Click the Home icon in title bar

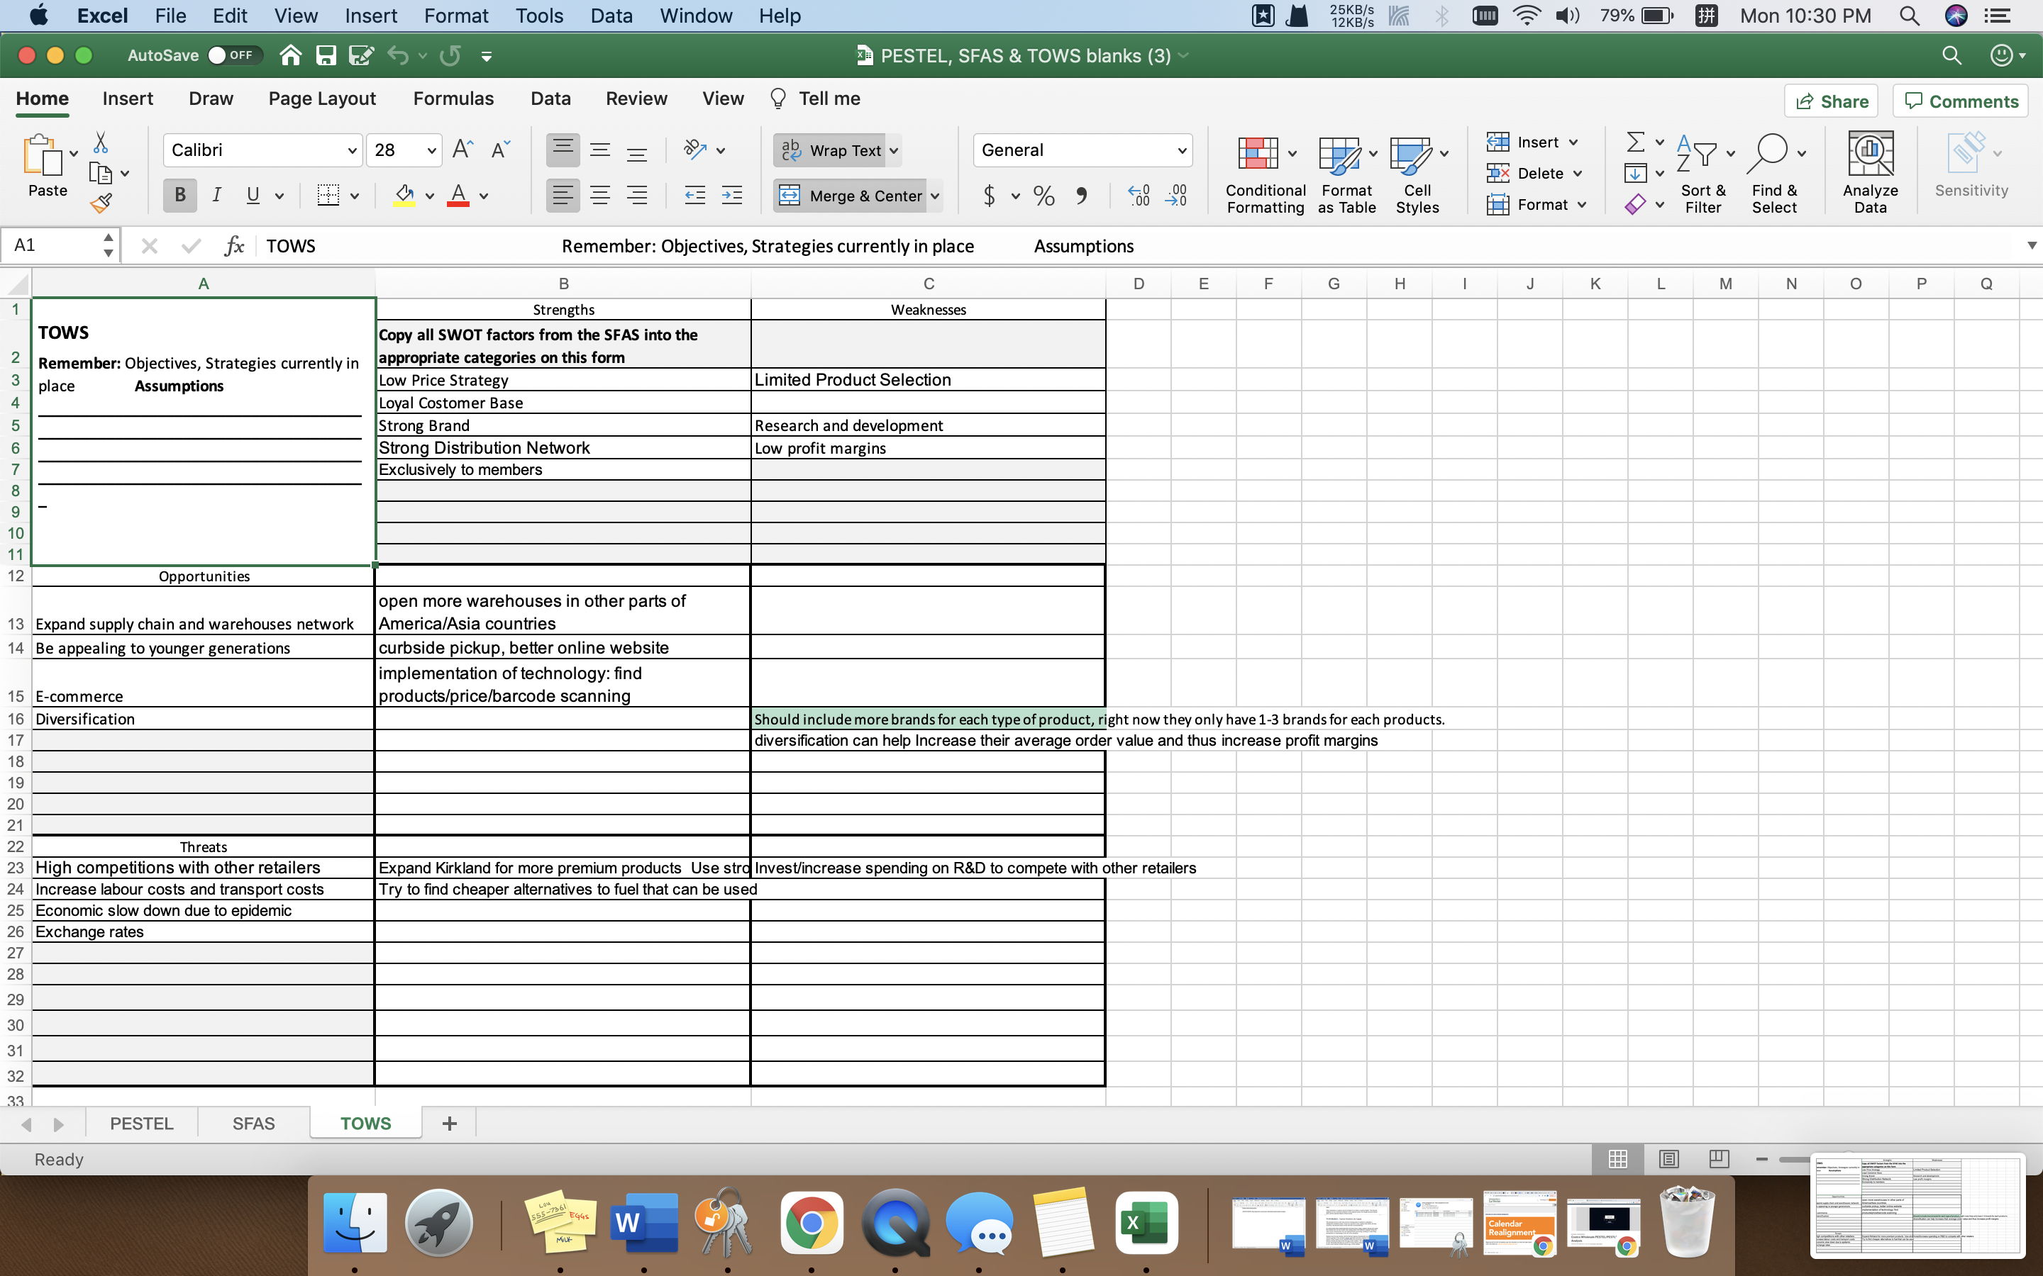[x=290, y=56]
